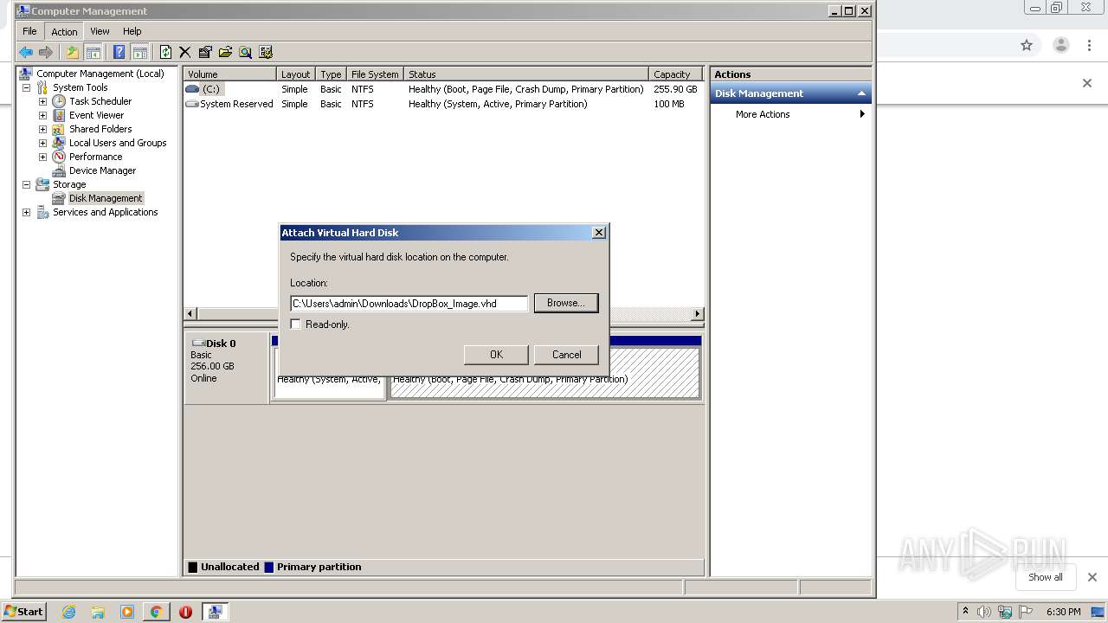1108x623 pixels.
Task: Enable the Read-only checkbox
Action: [x=296, y=324]
